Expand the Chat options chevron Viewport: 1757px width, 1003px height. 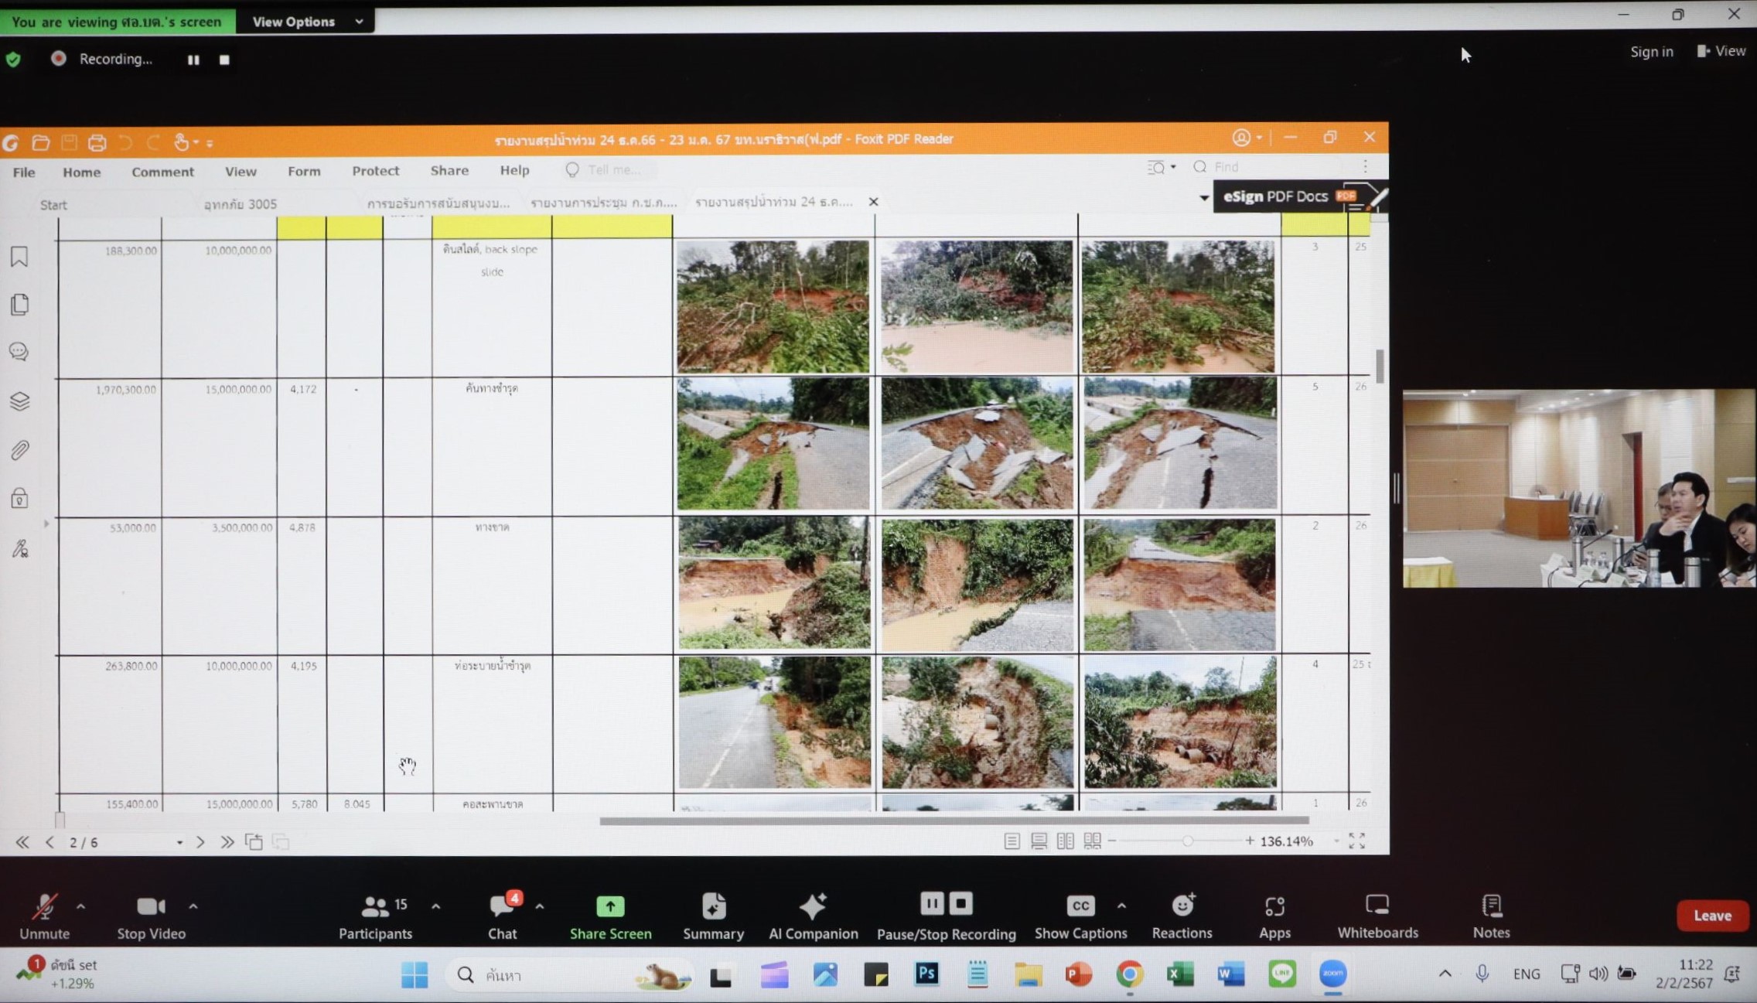click(x=540, y=906)
